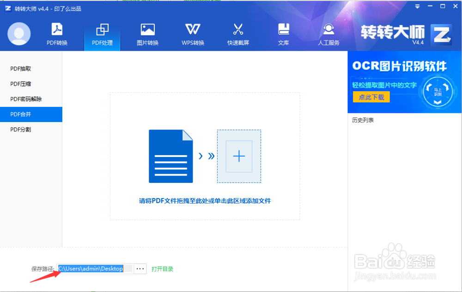Click the browse ellipsis button for save path
The height and width of the screenshot is (292, 462).
[140, 269]
